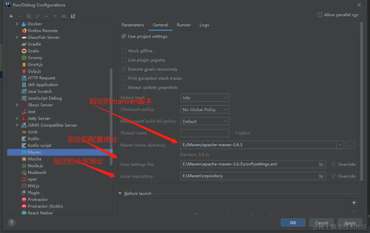Click the move down arrow icon
Image resolution: width=370 pixels, height=233 pixels.
(x=55, y=16)
